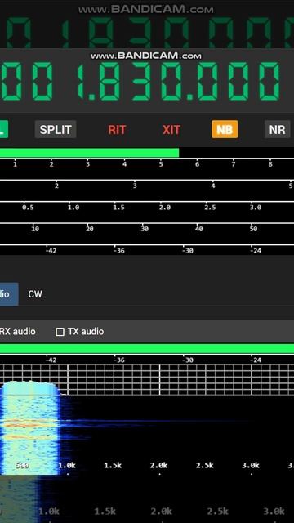Image resolution: width=294 pixels, height=523 pixels.
Task: Click the 50 mark on meter scale
Action: tap(253, 229)
